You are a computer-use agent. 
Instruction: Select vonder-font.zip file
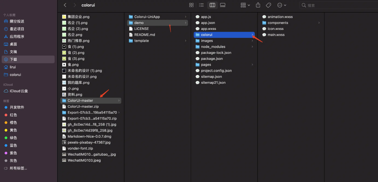pyautogui.click(x=91, y=149)
